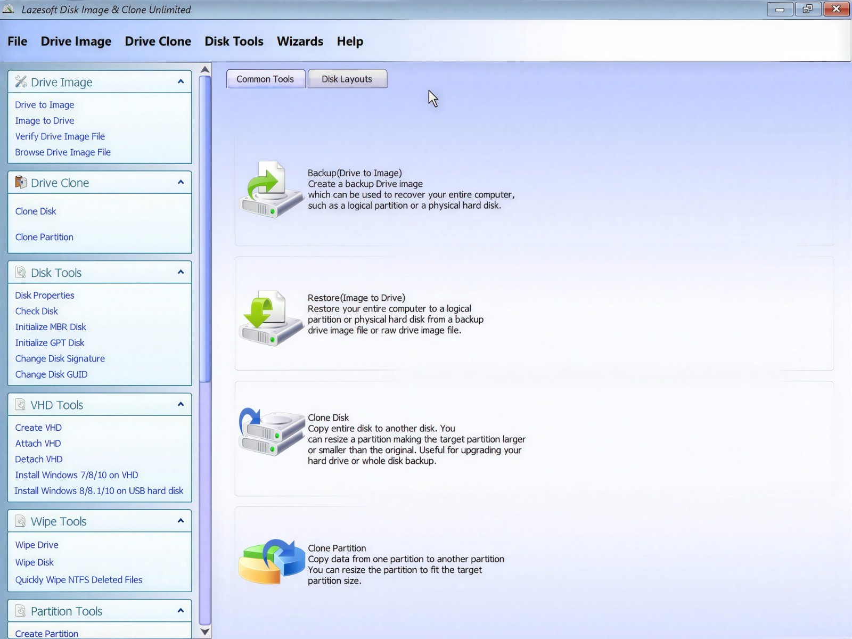Screen dimensions: 852x639
Task: Select Change Disk GUID
Action: [51, 374]
